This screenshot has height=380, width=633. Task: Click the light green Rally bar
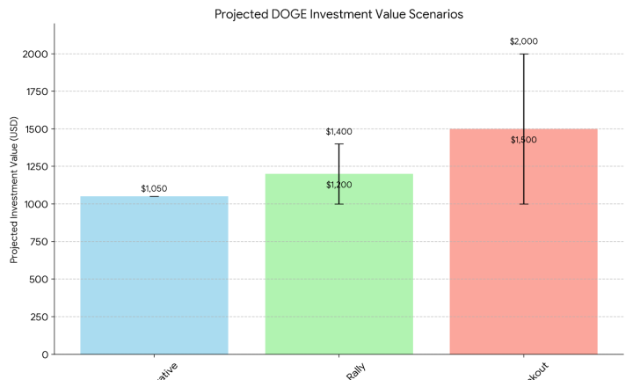click(338, 273)
